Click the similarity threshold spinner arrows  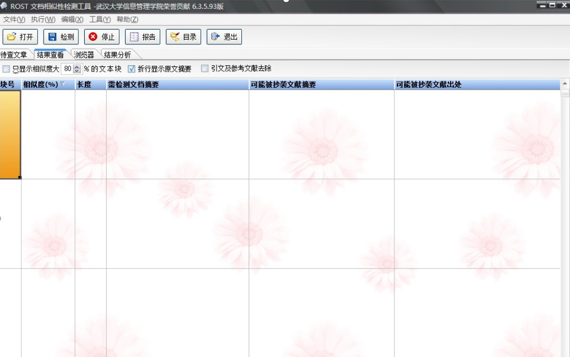tap(77, 69)
